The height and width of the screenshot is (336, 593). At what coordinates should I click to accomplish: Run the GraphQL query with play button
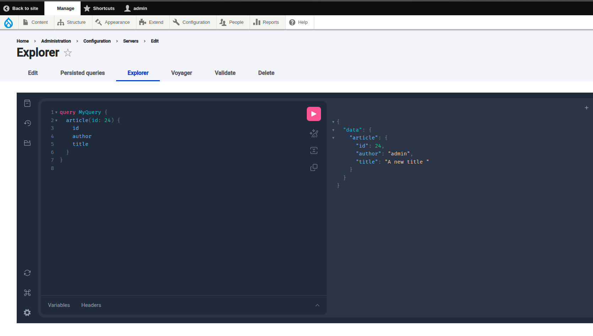[314, 114]
